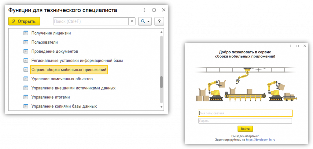
Task: Select the Удаление помеченных объектов row
Action: point(62,79)
